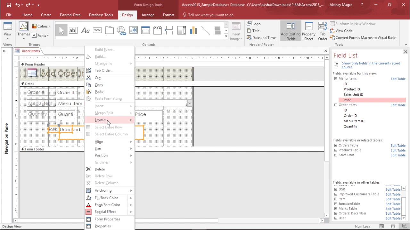Switch to Layout View from status bar
This screenshot has height=230, width=410.
point(393,226)
